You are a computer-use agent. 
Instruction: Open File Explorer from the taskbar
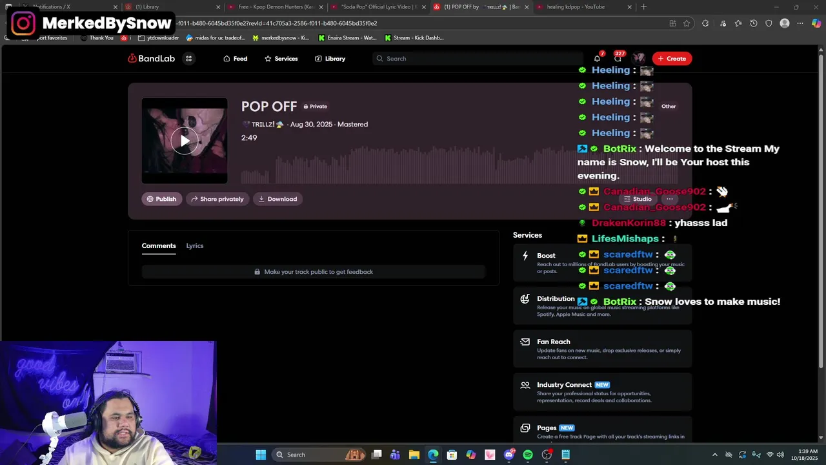click(414, 455)
